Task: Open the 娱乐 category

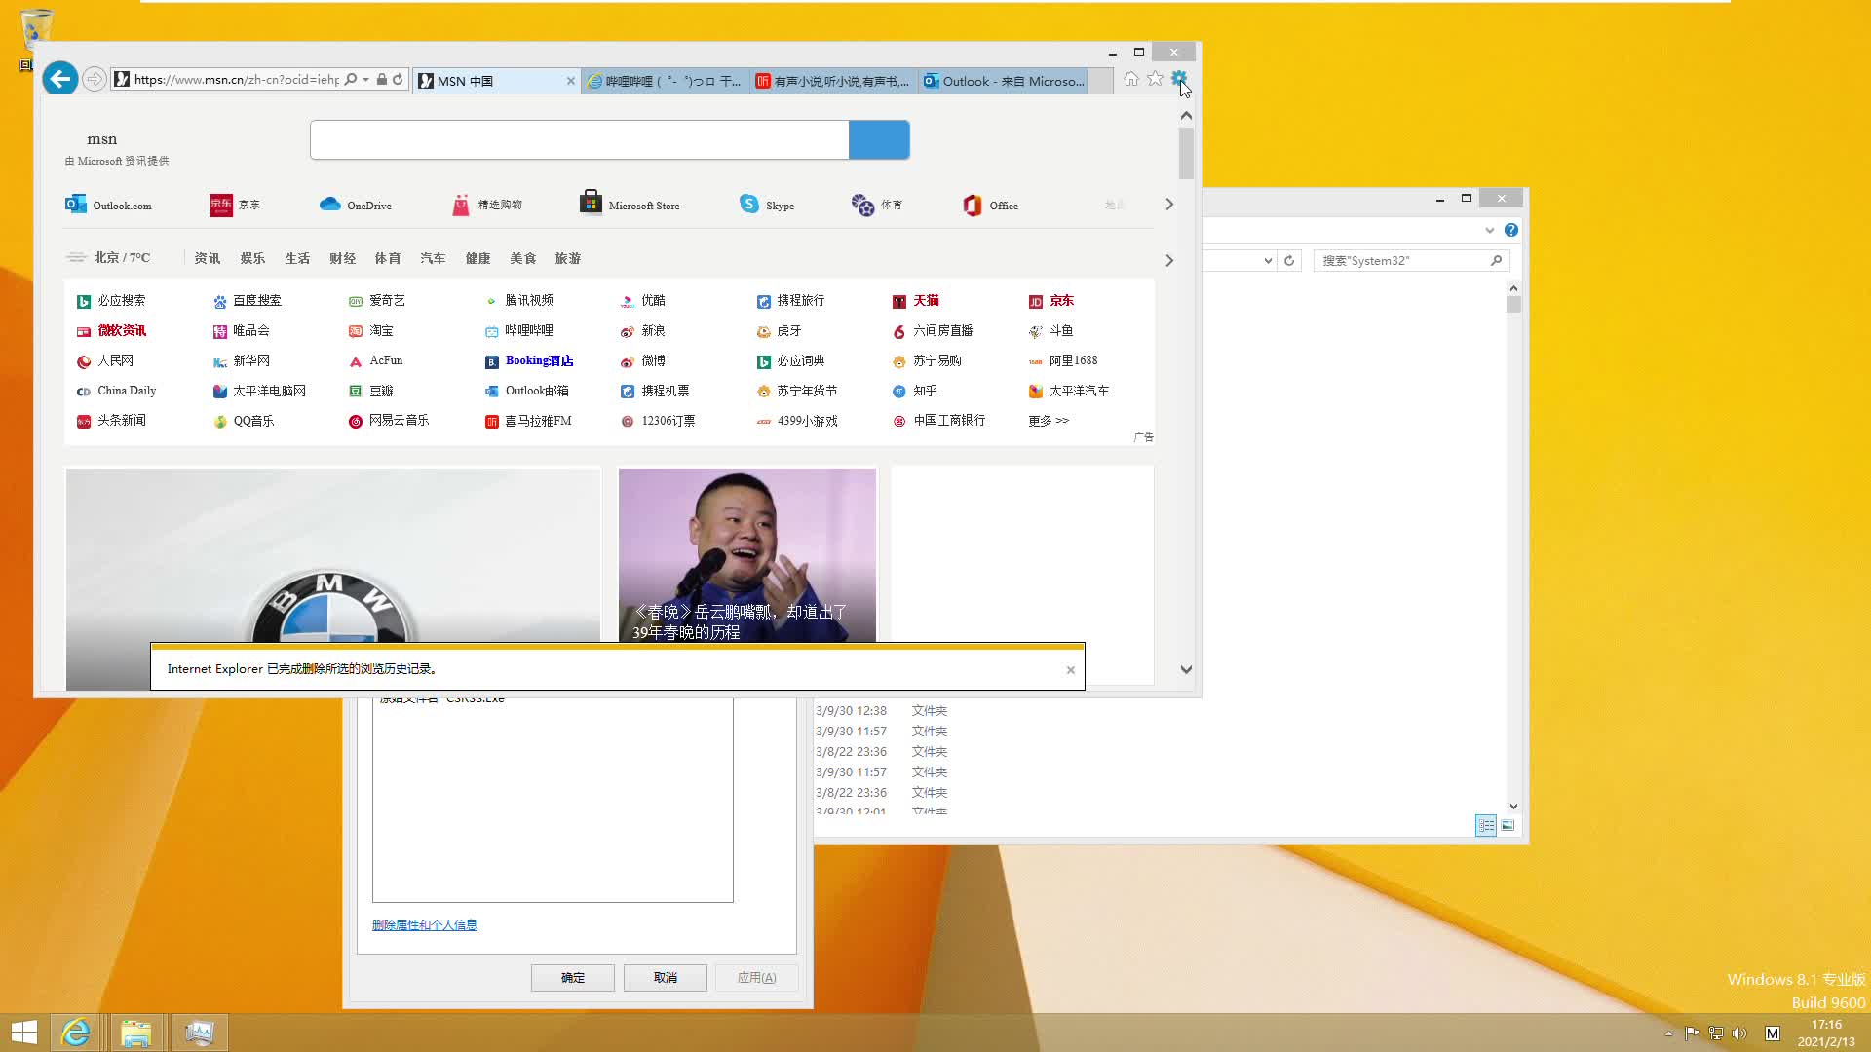Action: click(252, 258)
